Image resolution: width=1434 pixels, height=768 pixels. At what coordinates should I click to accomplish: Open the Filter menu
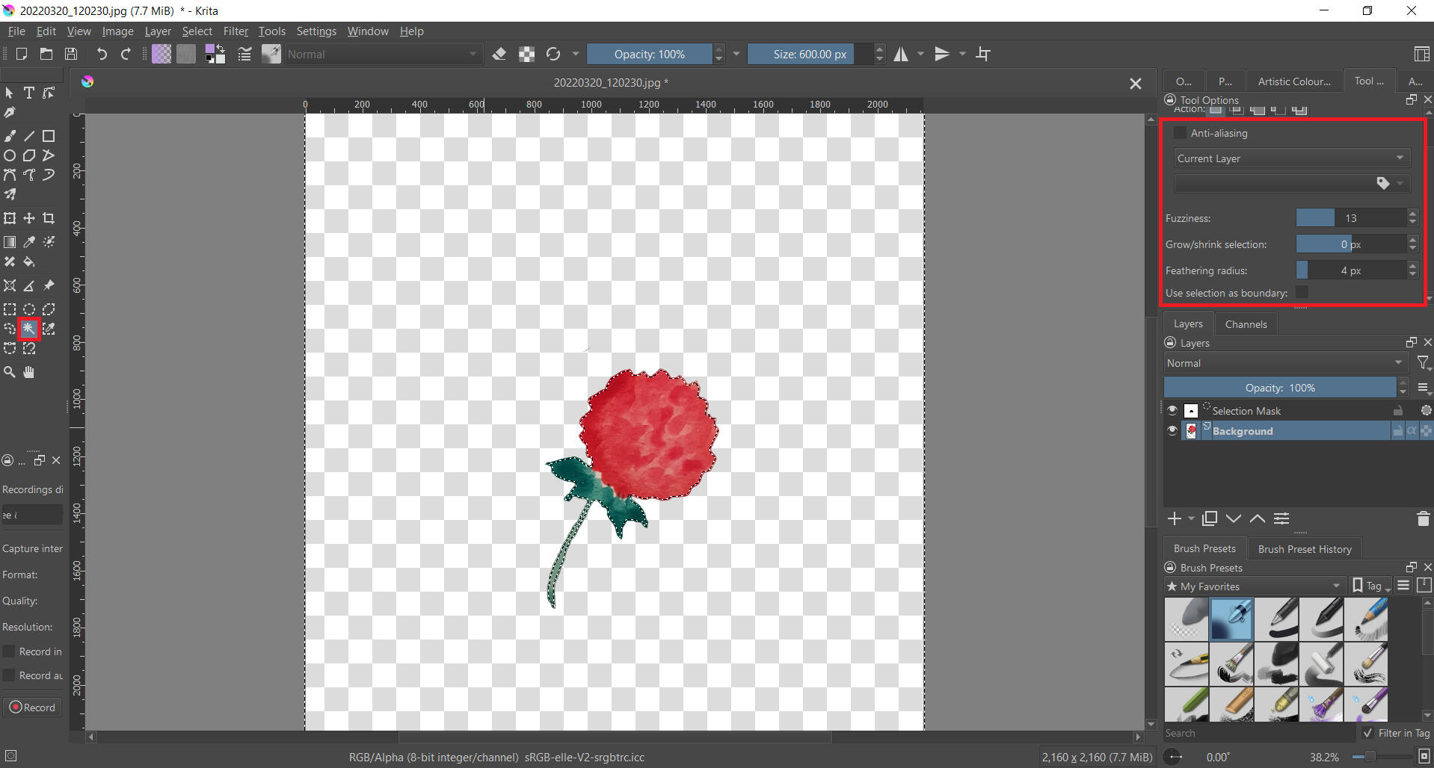coord(236,31)
